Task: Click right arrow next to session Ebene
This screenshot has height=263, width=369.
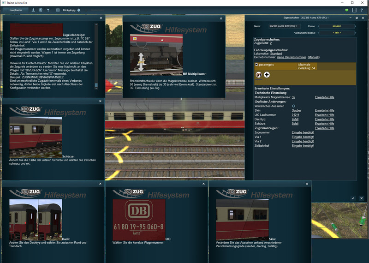Action: 355,26
